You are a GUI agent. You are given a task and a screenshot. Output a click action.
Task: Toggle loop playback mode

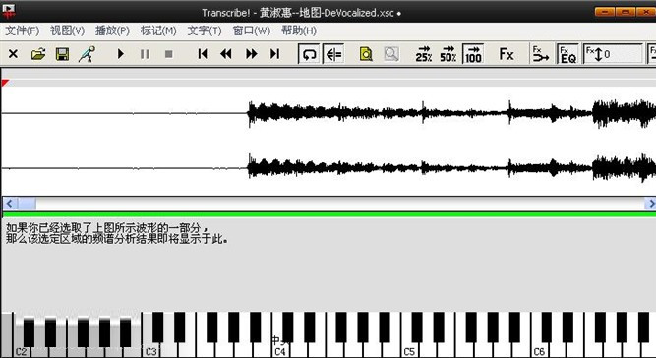[x=309, y=54]
